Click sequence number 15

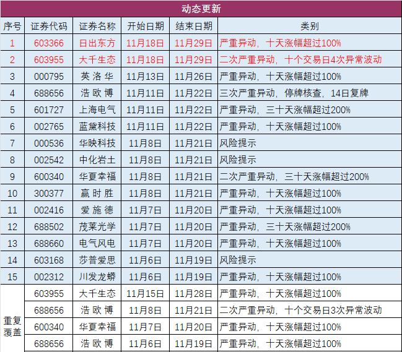click(12, 277)
